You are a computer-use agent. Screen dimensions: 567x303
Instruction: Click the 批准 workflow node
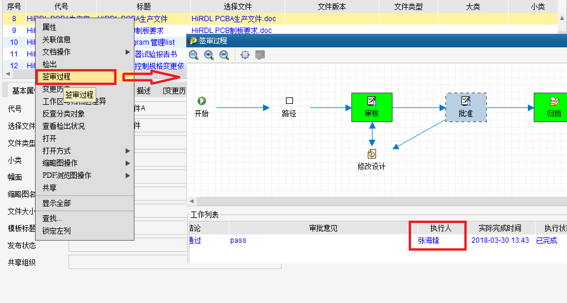466,107
